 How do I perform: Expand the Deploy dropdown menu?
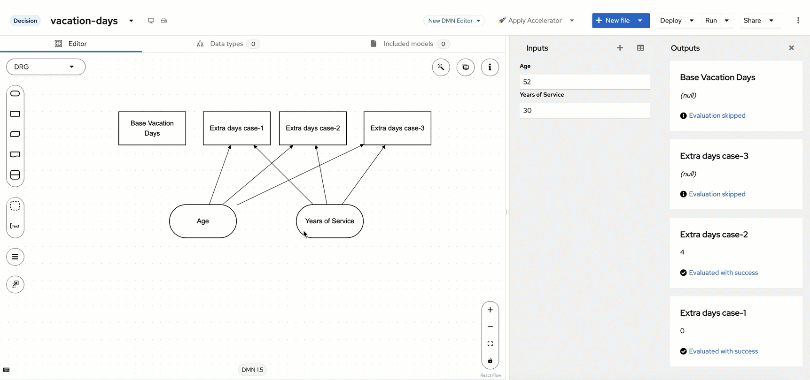(691, 21)
